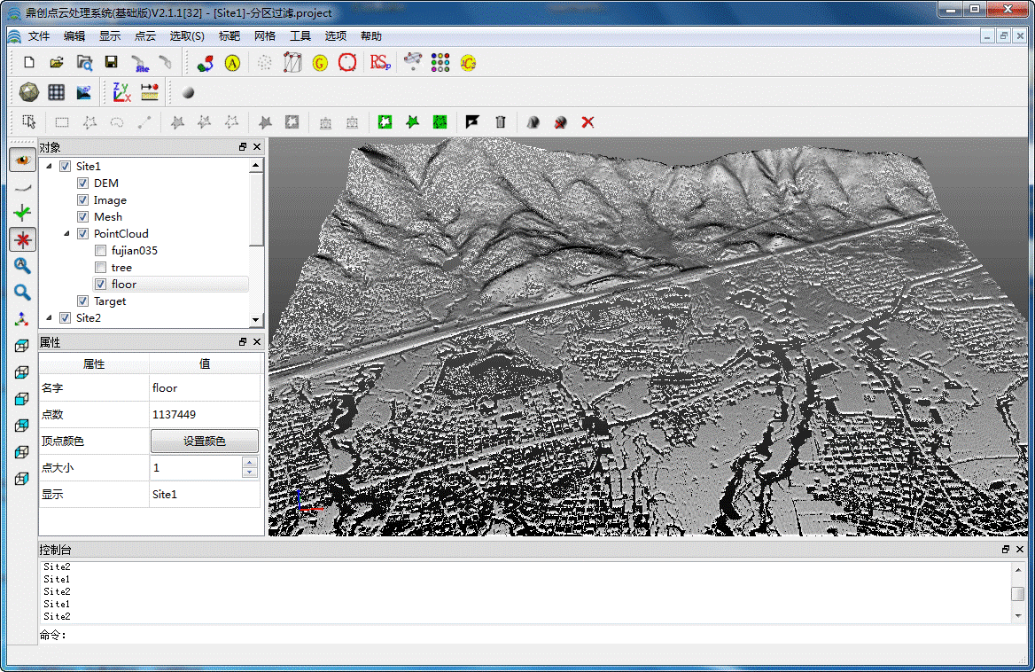Click the trash can delete icon

501,122
